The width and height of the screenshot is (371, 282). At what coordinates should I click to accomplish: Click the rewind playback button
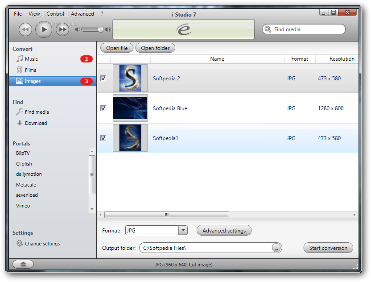(25, 29)
